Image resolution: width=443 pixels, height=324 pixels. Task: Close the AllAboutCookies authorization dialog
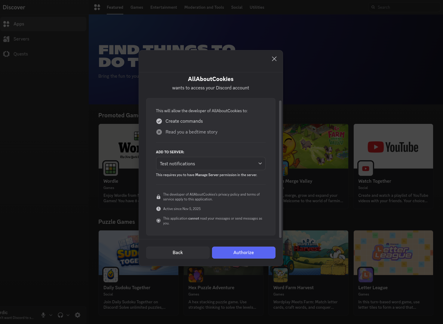pos(274,59)
